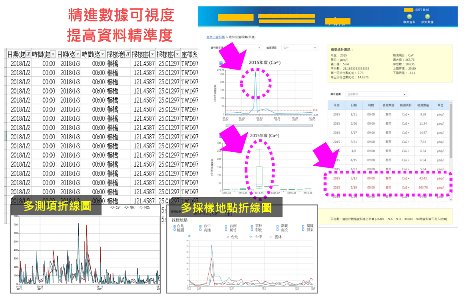Toggle the 台北 legend entry above the multi-site chart
Image resolution: width=464 pixels, height=299 pixels.
point(232,237)
